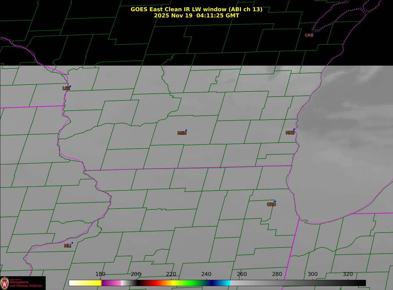Click the blue station dot at LSE
This screenshot has width=393, height=290.
click(70, 86)
